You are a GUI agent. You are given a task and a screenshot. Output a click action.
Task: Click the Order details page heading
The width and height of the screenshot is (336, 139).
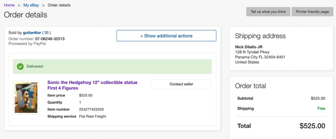[26, 15]
